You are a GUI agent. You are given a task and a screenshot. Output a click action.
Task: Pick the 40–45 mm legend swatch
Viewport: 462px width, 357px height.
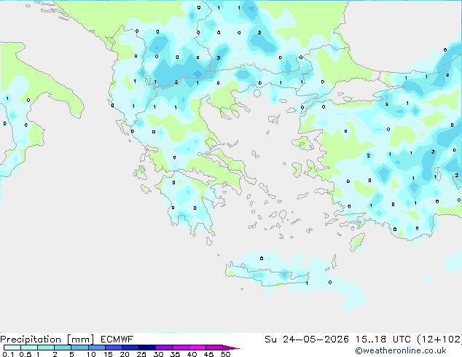(x=197, y=348)
